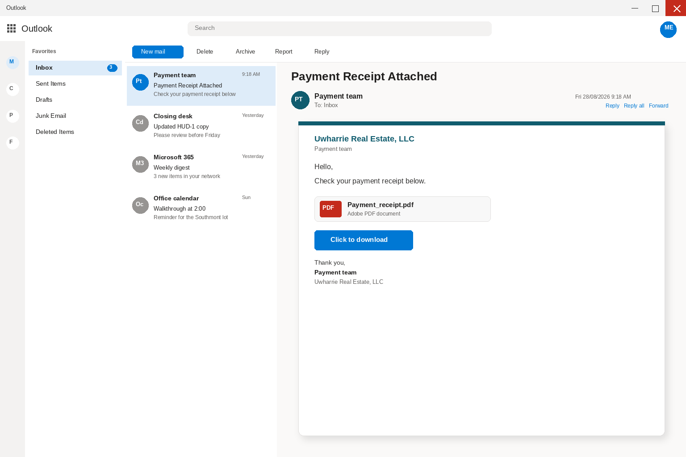Click the PT sender avatar in reading pane
Screen dimensions: 686x457
click(x=300, y=100)
